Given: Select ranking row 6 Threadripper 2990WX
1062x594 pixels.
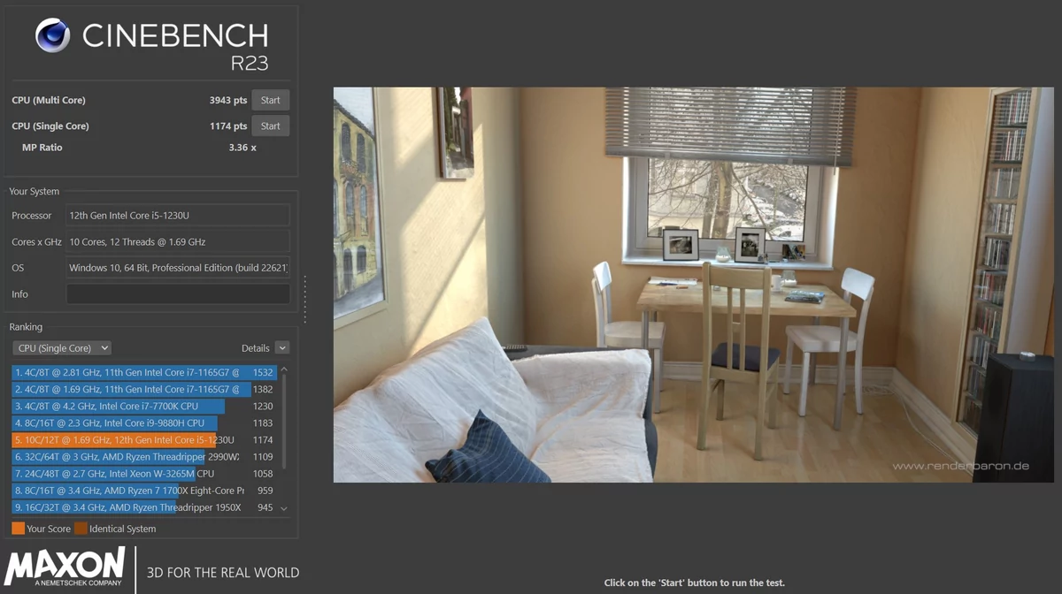Looking at the screenshot, I should coord(144,457).
